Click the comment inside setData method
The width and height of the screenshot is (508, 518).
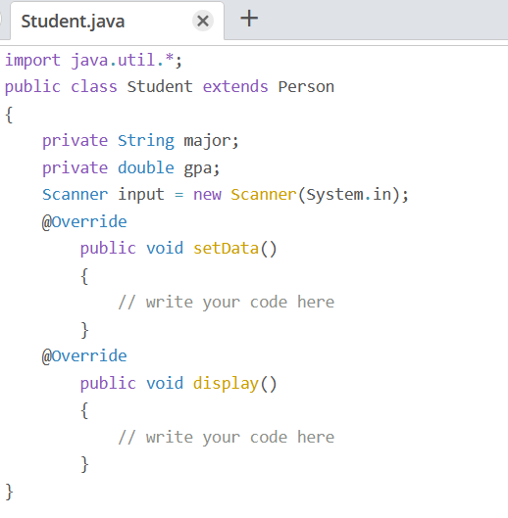[x=227, y=303]
